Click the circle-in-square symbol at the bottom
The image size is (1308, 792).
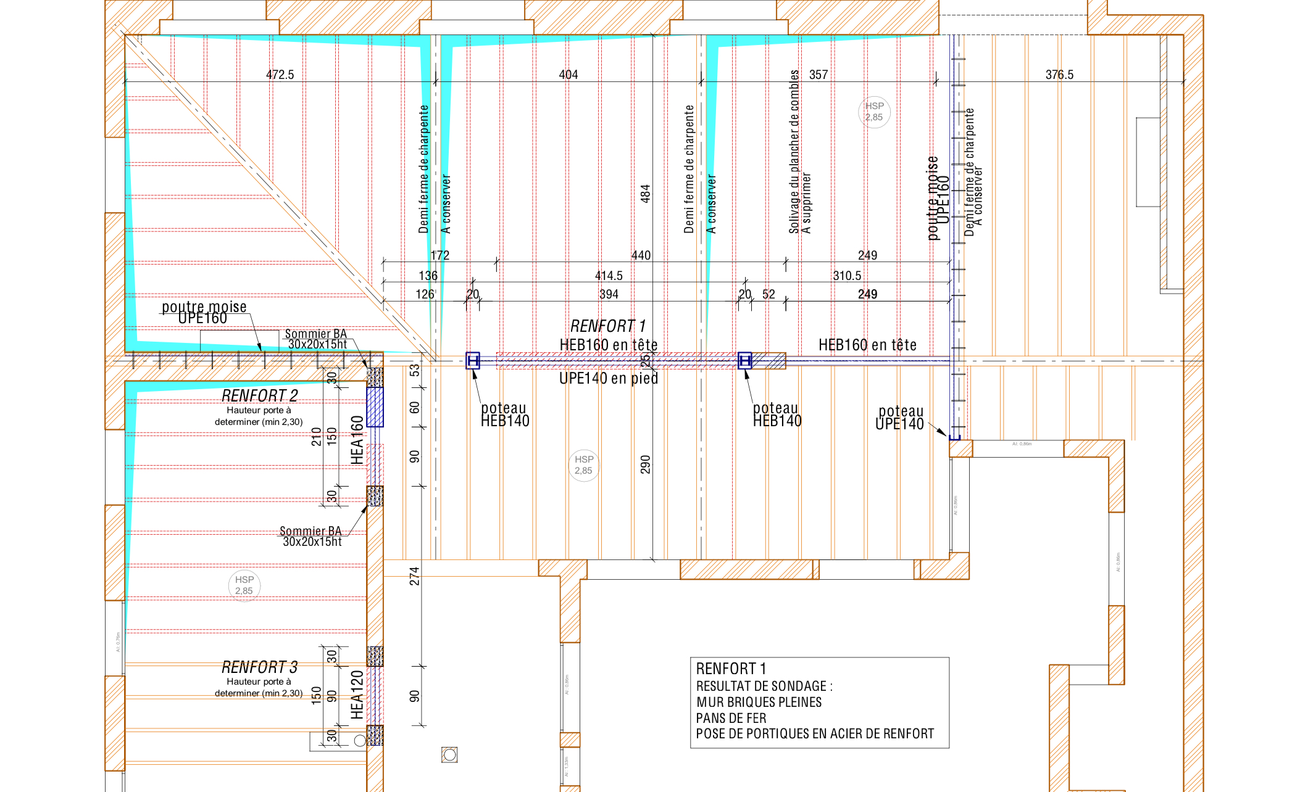[x=449, y=754]
